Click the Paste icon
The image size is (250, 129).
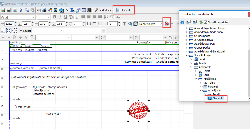click(33, 10)
